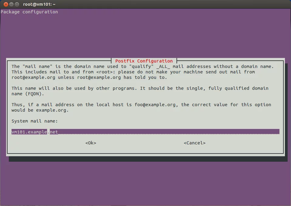The height and width of the screenshot is (206, 291).
Task: Close the terminal window with red button
Action: [x=6, y=4]
